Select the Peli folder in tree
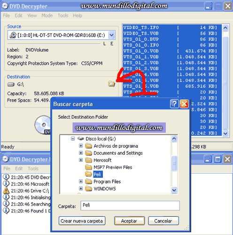Image resolution: width=233 pixels, height=235 pixels. (x=97, y=174)
